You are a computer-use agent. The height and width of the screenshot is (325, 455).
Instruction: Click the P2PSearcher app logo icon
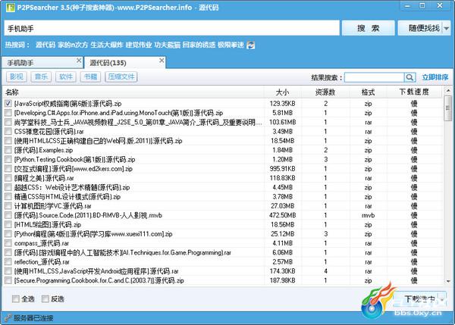click(10, 7)
